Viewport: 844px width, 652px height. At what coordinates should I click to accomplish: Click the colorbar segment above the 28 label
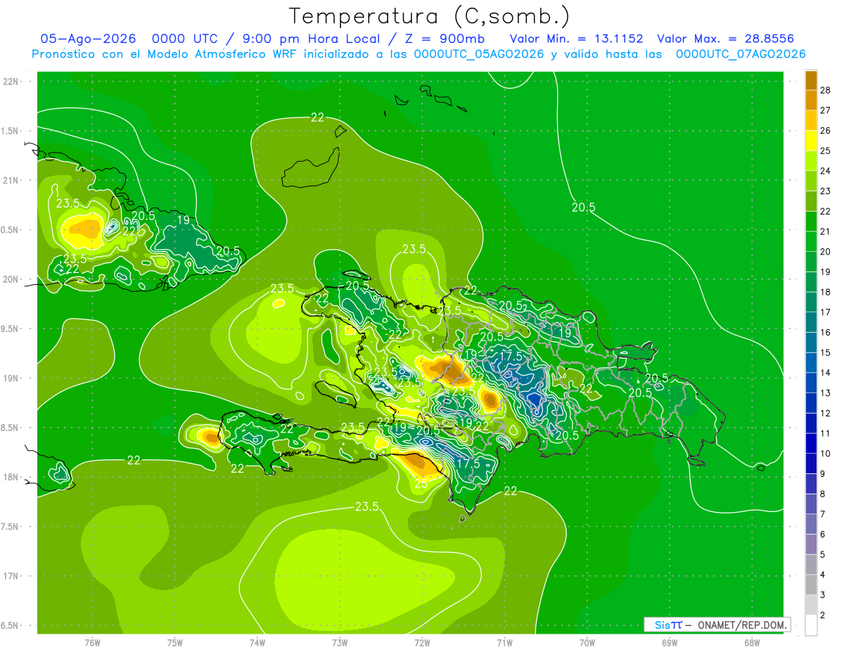pos(811,80)
